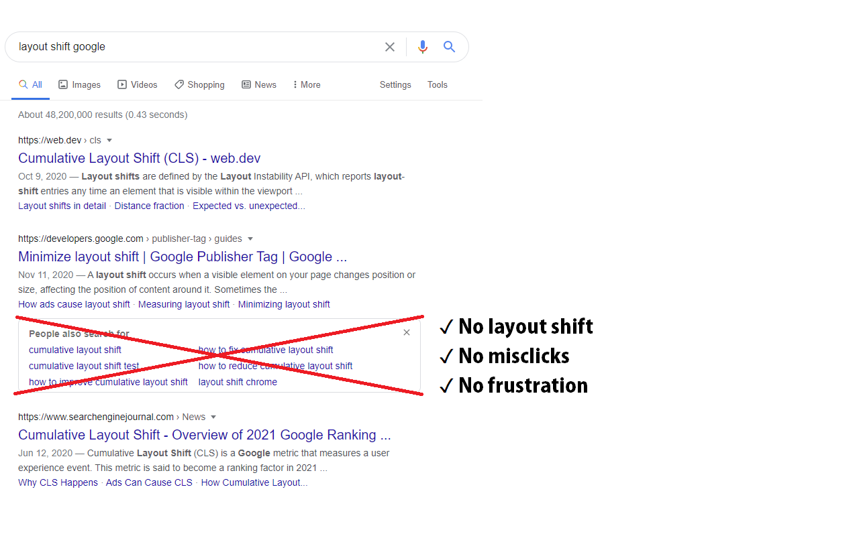Open the Tools menu

(x=437, y=84)
